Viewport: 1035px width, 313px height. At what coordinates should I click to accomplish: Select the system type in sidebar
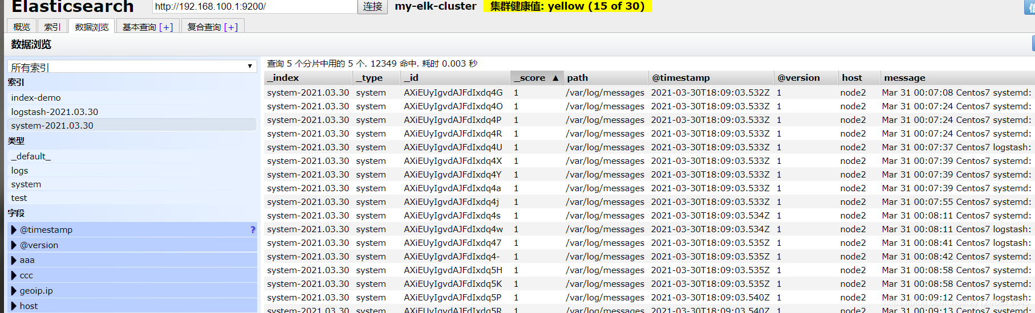[x=132, y=184]
